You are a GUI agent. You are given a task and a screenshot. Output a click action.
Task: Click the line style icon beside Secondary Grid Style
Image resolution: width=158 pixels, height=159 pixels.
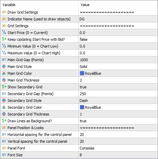4,101
